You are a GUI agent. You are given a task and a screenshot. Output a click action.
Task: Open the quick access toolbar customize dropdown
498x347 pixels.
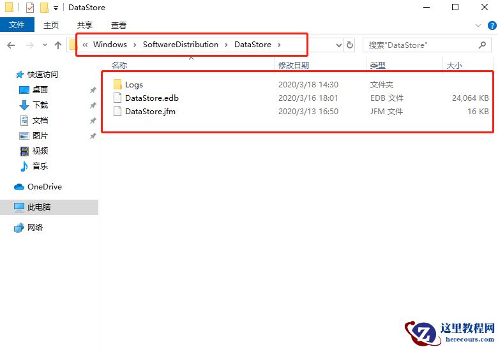point(56,8)
